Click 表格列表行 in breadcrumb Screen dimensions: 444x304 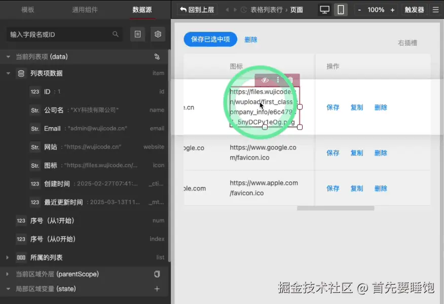click(x=267, y=10)
